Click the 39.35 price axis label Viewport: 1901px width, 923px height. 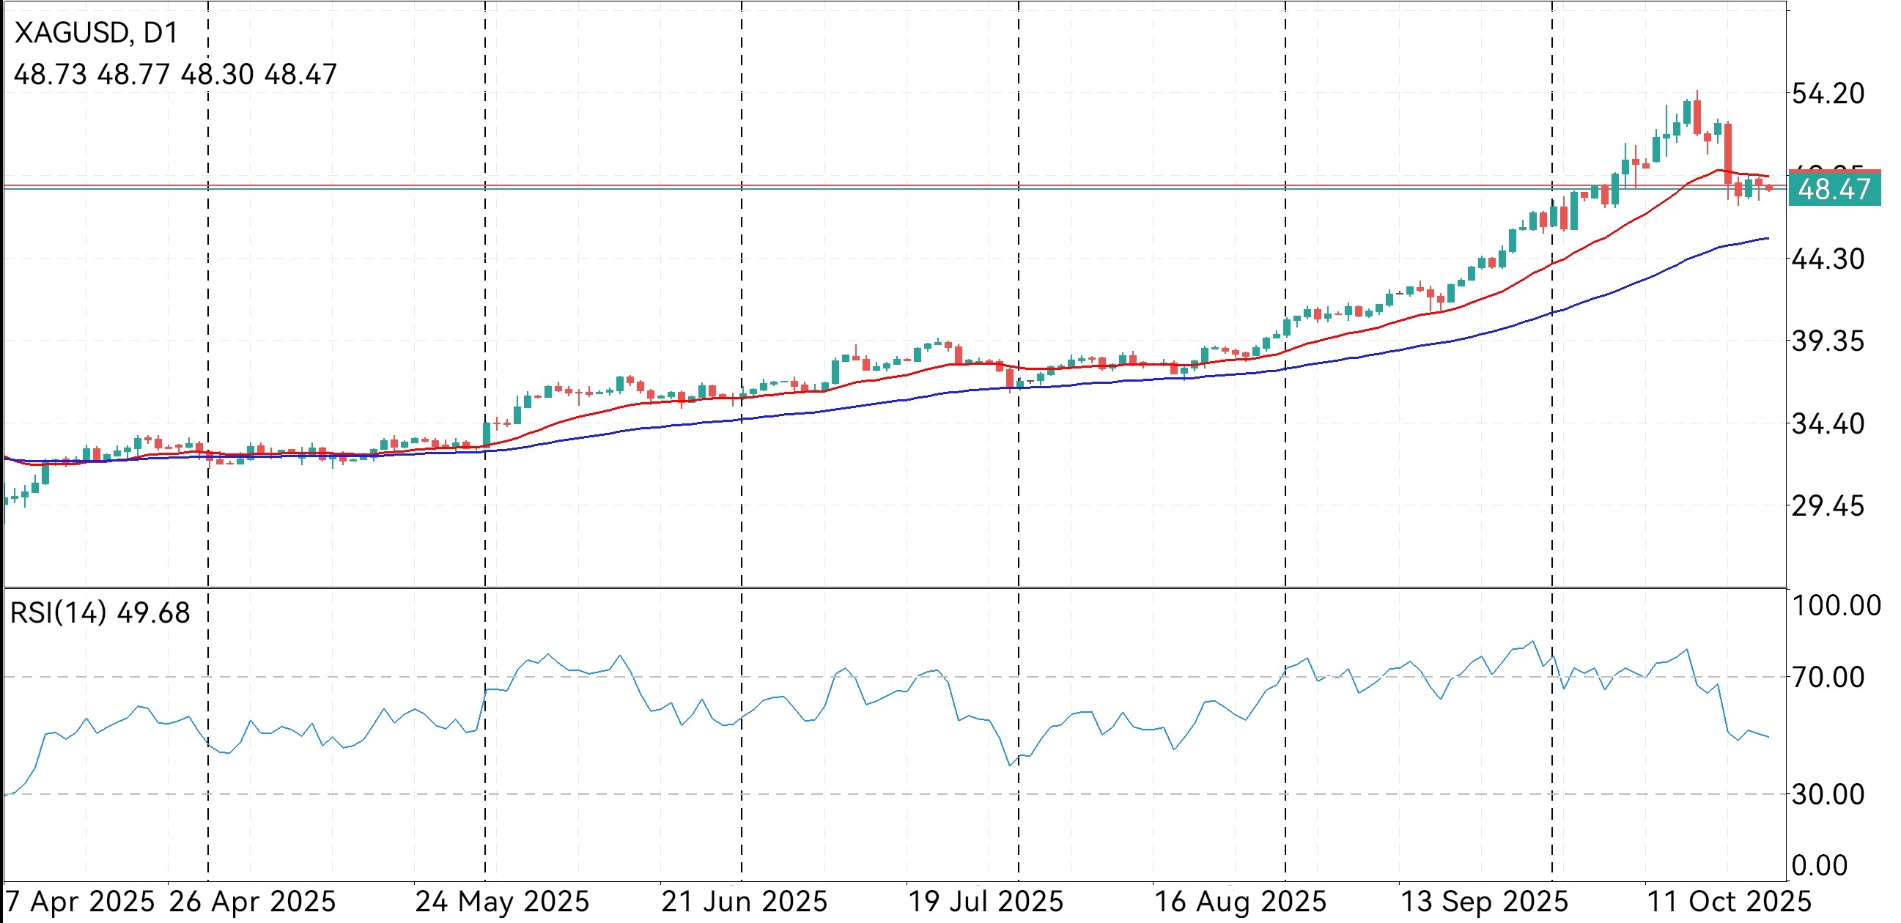(1827, 341)
